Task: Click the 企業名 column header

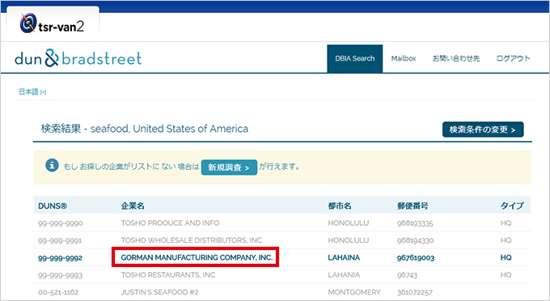Action: click(x=133, y=206)
